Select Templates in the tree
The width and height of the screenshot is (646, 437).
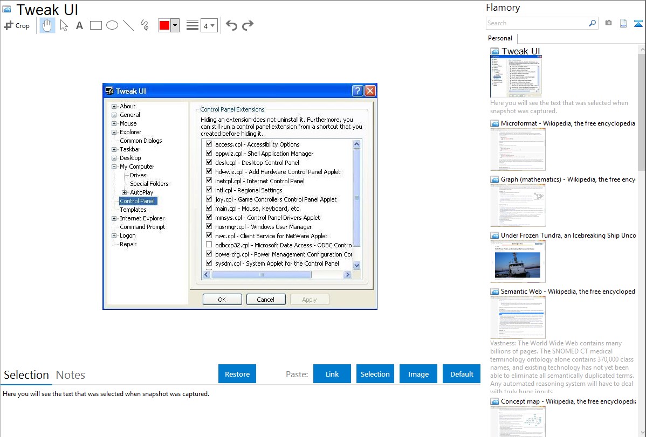tap(133, 210)
